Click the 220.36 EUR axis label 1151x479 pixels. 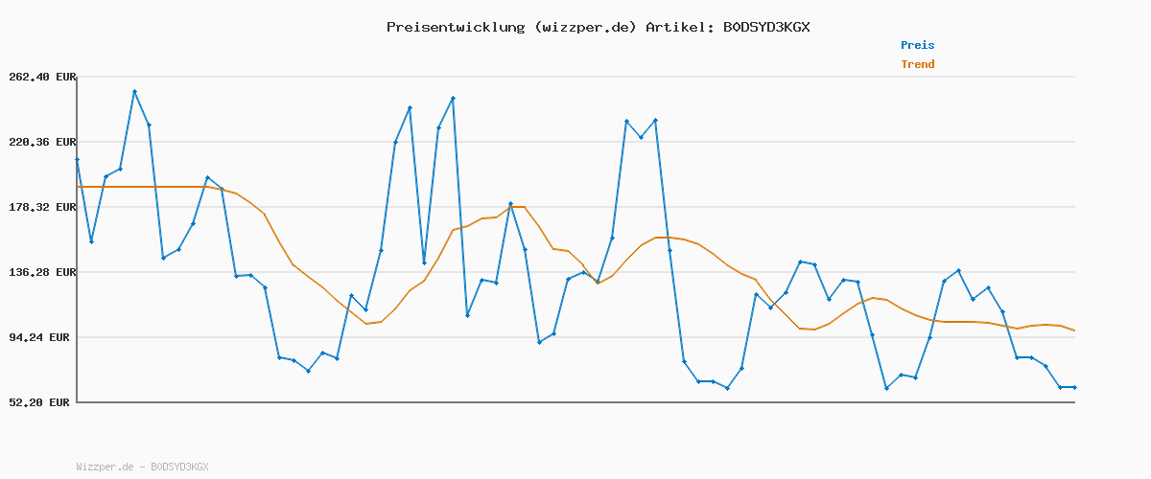tap(39, 142)
